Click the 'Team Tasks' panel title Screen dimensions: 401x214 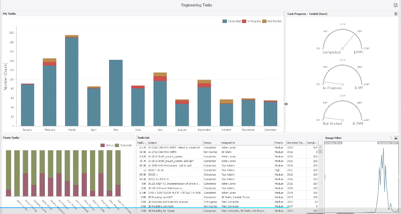(x=11, y=138)
